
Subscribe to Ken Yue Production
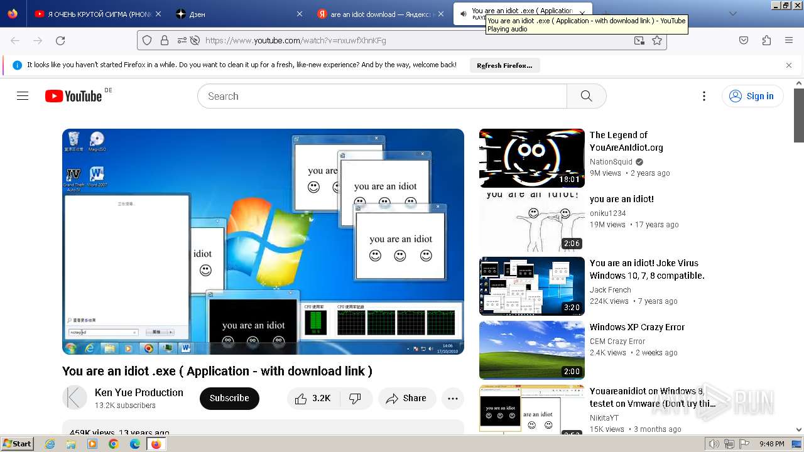(229, 399)
